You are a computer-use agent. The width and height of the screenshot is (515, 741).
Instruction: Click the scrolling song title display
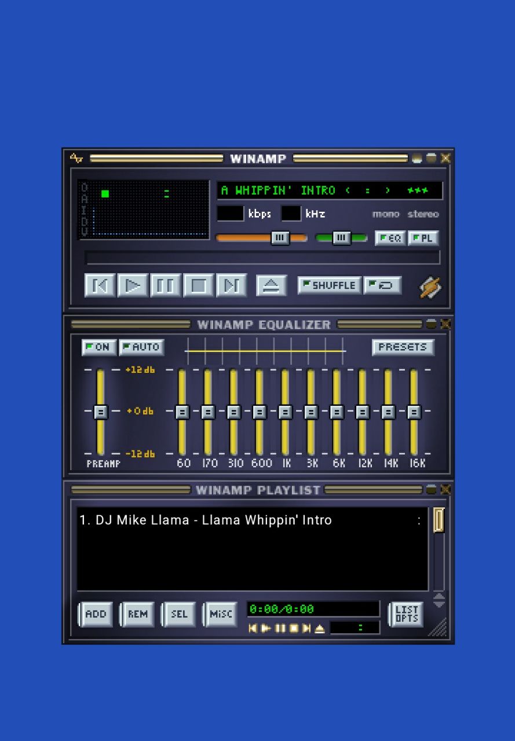point(330,190)
